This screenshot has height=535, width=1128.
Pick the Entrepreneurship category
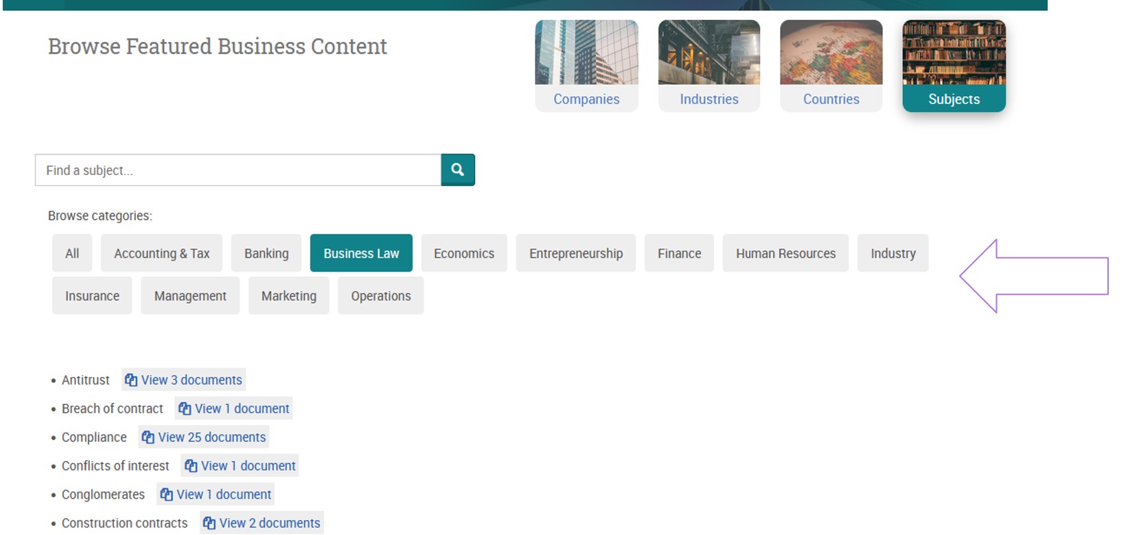click(575, 253)
